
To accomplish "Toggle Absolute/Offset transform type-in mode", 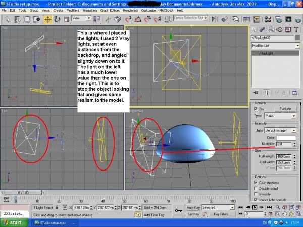I will pyautogui.click(x=65, y=207).
